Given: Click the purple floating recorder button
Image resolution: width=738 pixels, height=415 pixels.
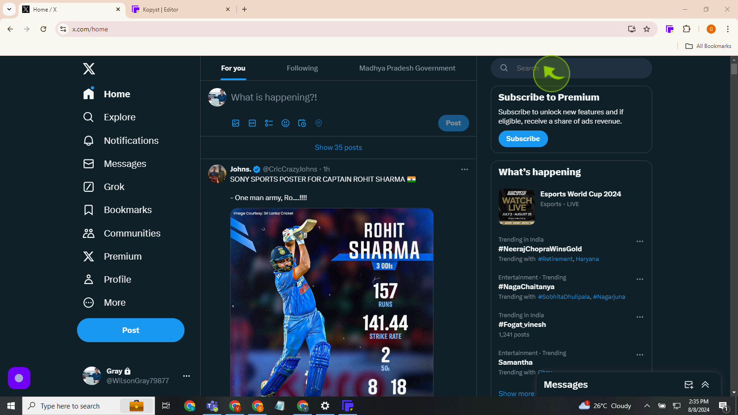Looking at the screenshot, I should coord(19,378).
